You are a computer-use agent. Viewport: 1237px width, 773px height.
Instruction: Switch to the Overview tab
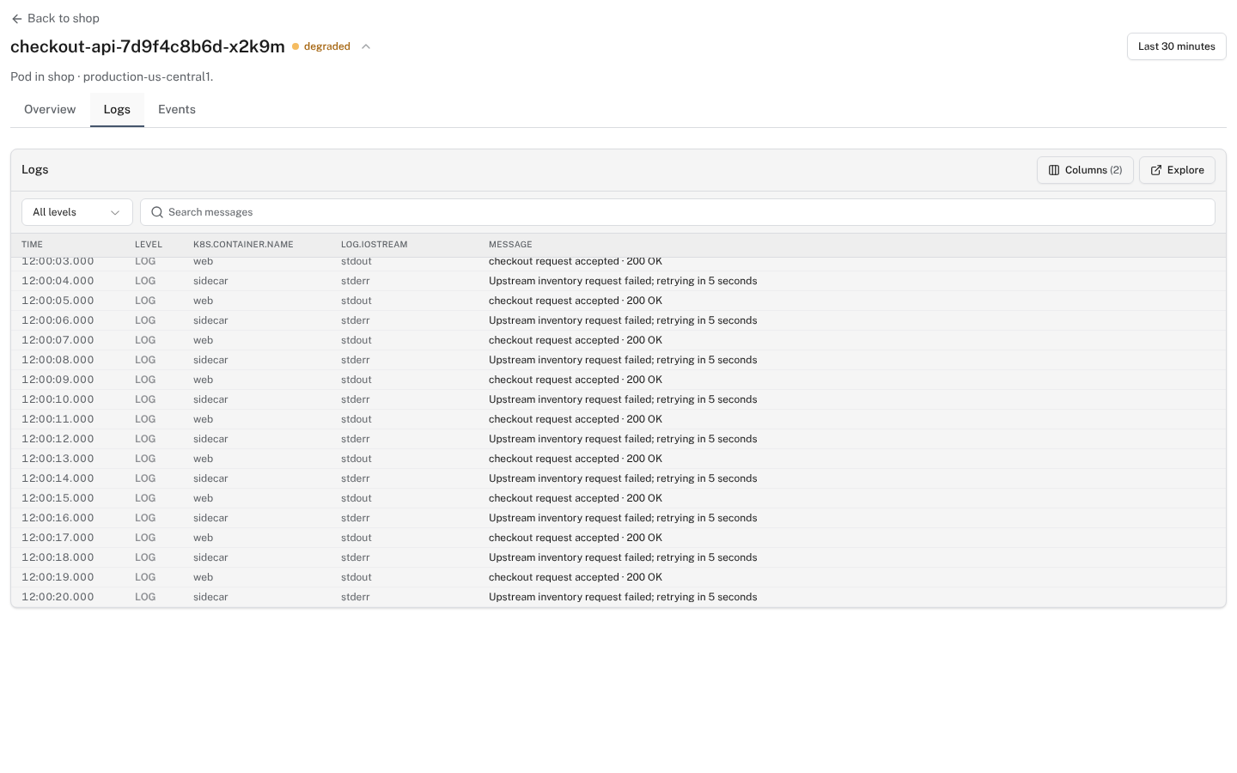[50, 110]
